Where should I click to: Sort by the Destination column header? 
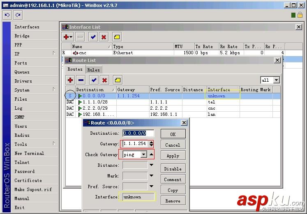pos(96,90)
